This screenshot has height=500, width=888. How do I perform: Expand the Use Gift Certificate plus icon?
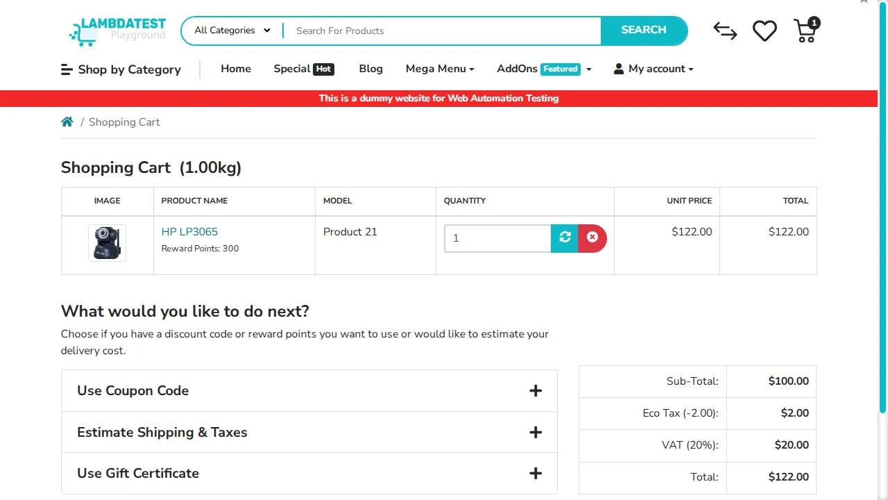[x=536, y=474]
